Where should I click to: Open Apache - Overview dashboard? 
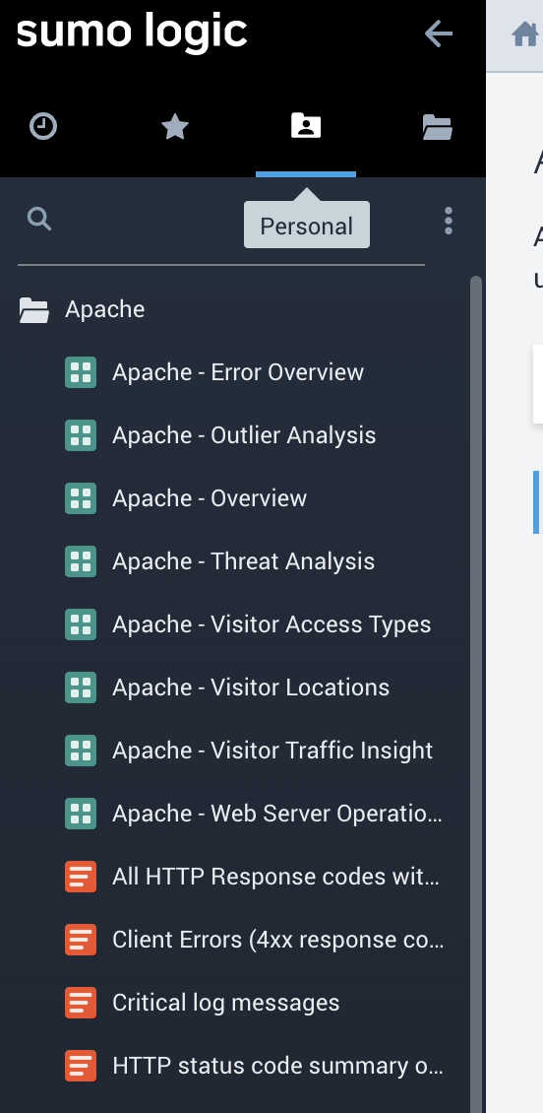point(210,498)
